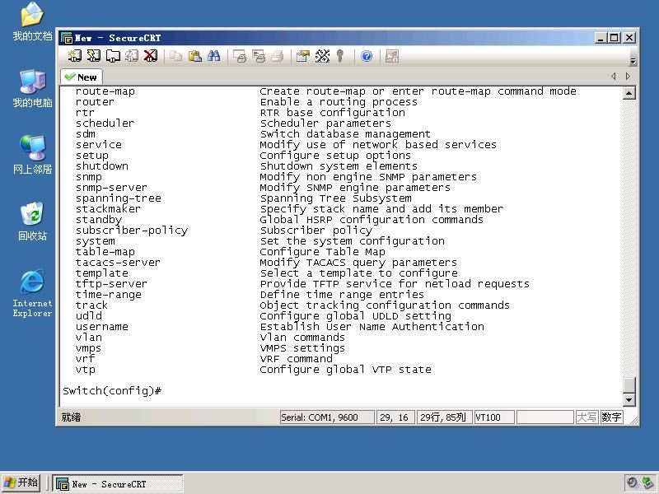The image size is (659, 494).
Task: Click 'Serial: COM1, 9600' status entry
Action: pyautogui.click(x=327, y=417)
